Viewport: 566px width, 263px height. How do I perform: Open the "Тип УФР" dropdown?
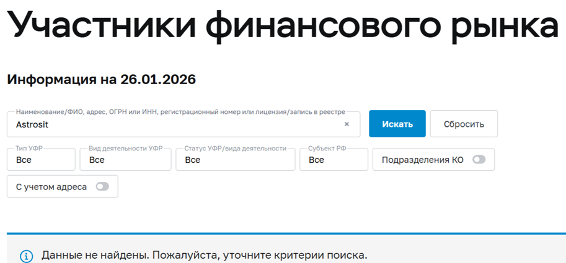41,160
